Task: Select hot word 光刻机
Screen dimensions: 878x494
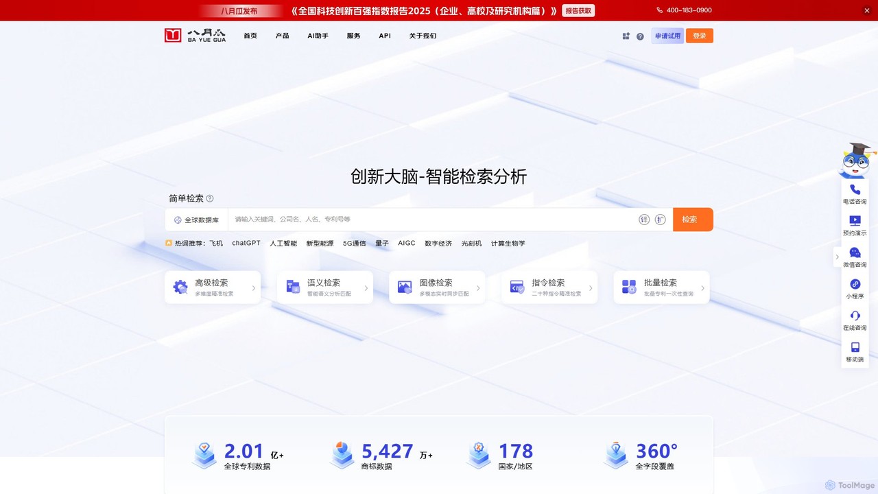Action: tap(471, 243)
